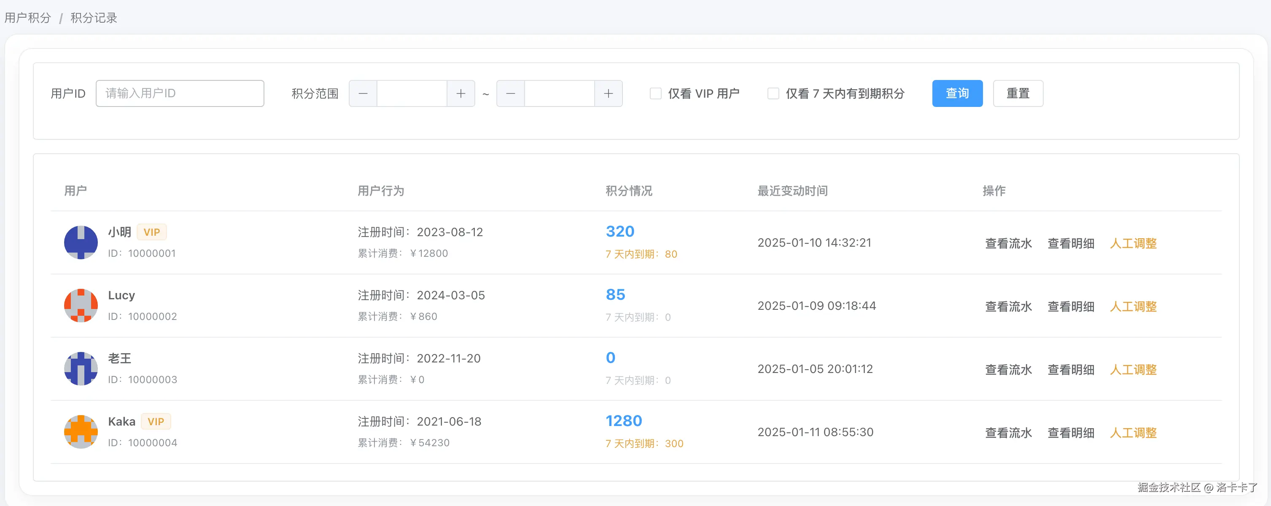Focus the 用户ID input field
Screen dimensions: 1271x506
pyautogui.click(x=180, y=93)
